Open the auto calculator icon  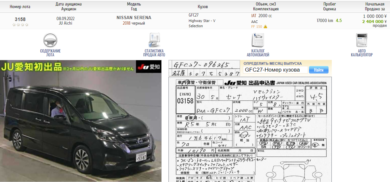coord(362,40)
